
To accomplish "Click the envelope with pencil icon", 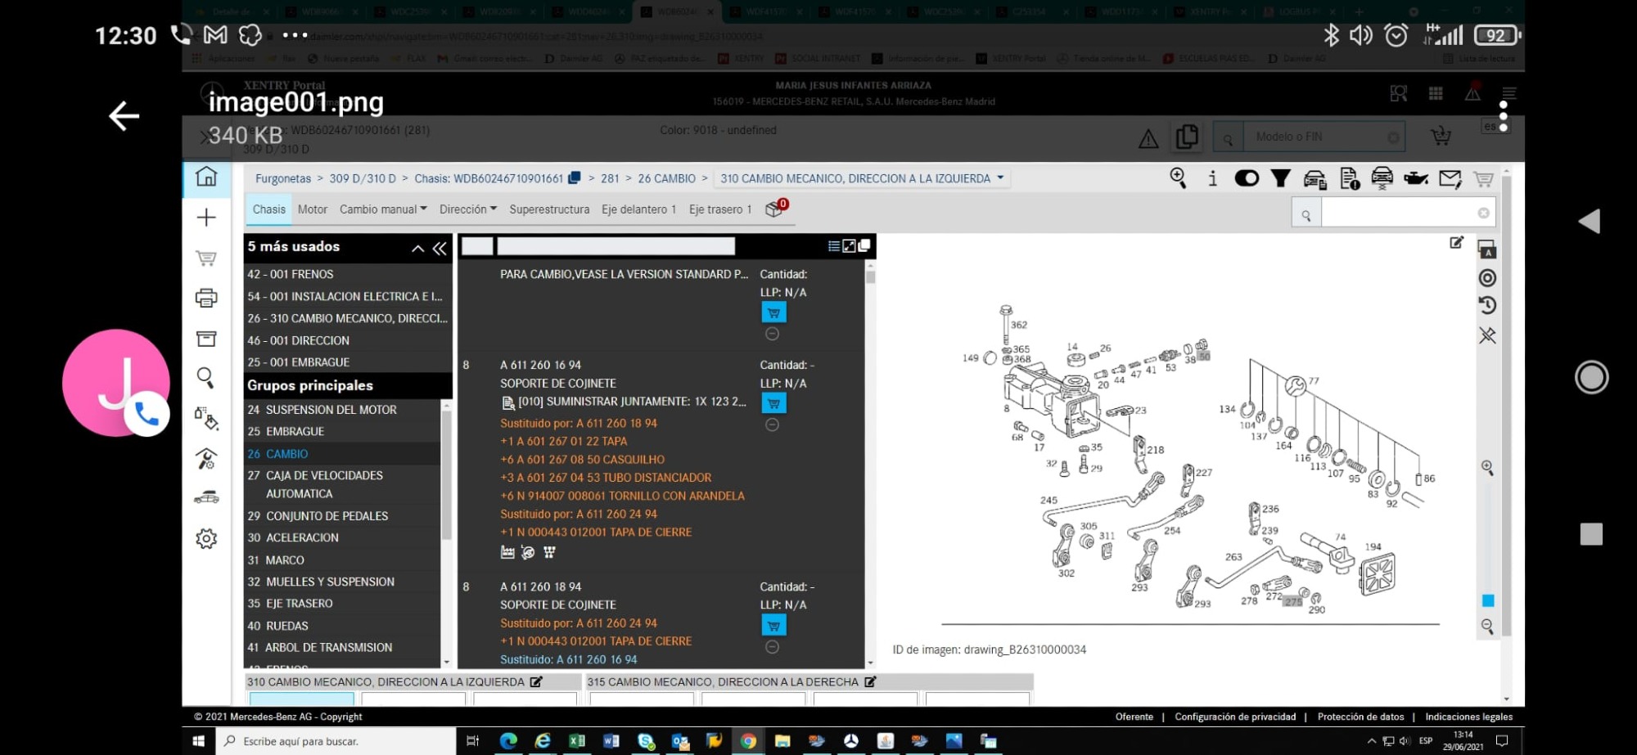I will point(1450,178).
